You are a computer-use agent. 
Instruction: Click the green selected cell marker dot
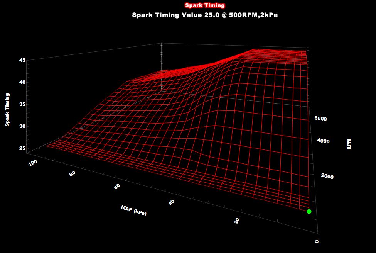pyautogui.click(x=309, y=211)
